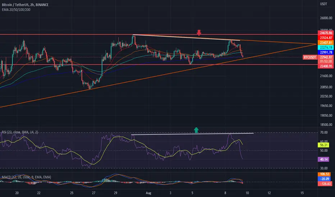Image resolution: width=335 pixels, height=197 pixels.
Task: Click date 5 on the time axis
Action: (x=192, y=193)
